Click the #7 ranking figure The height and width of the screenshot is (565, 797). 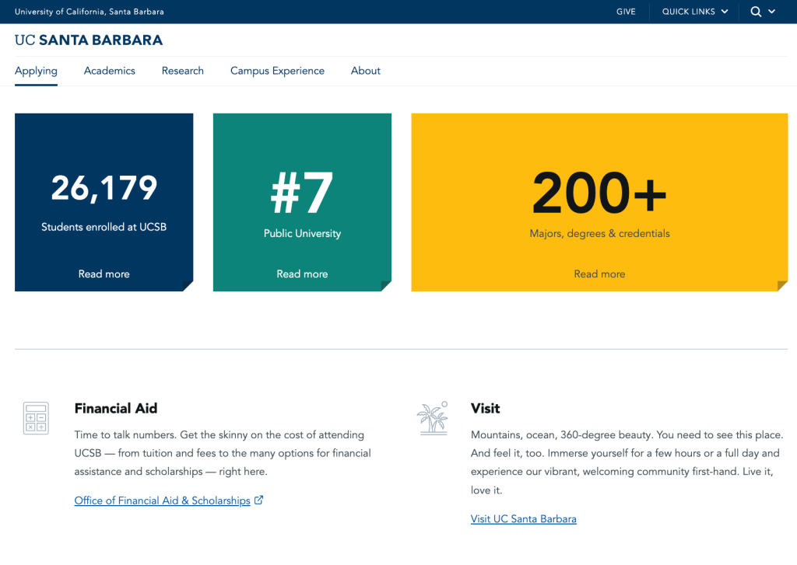tap(302, 193)
